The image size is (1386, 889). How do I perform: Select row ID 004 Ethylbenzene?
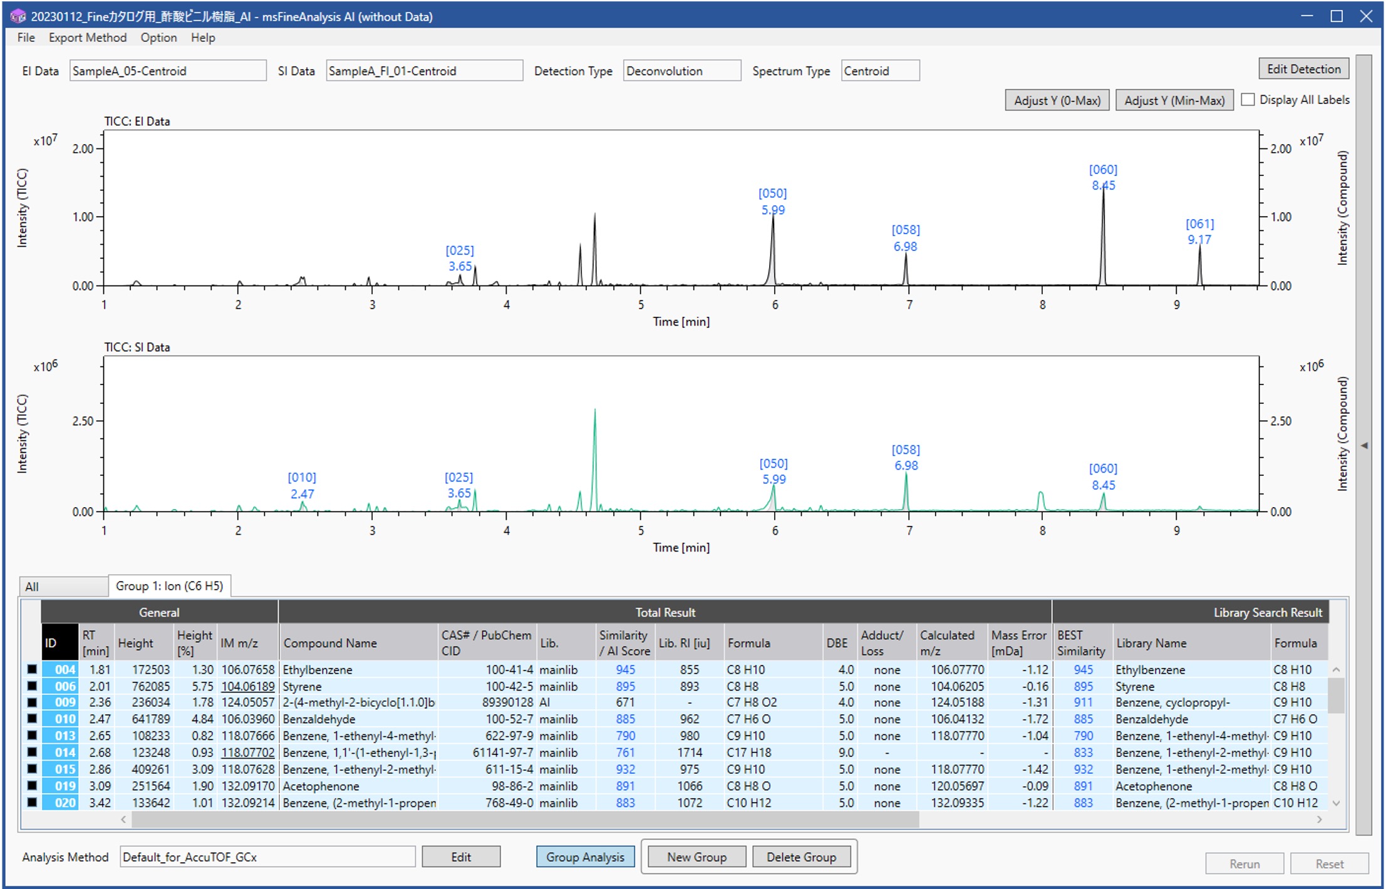pos(60,669)
